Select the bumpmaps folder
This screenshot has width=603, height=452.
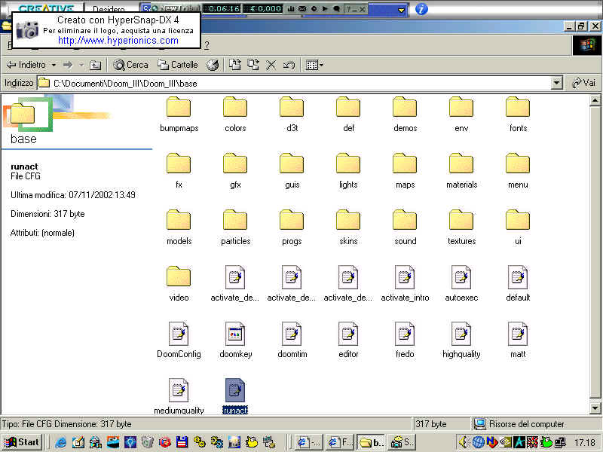179,115
